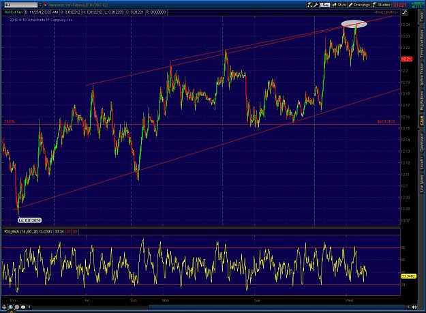Click the O: 0.012212 open readout

(70, 12)
